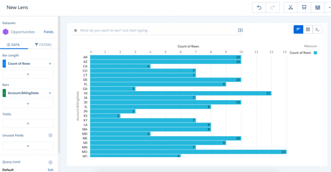This screenshot has width=331, height=172.
Task: Open the Fields link
Action: pos(49,32)
